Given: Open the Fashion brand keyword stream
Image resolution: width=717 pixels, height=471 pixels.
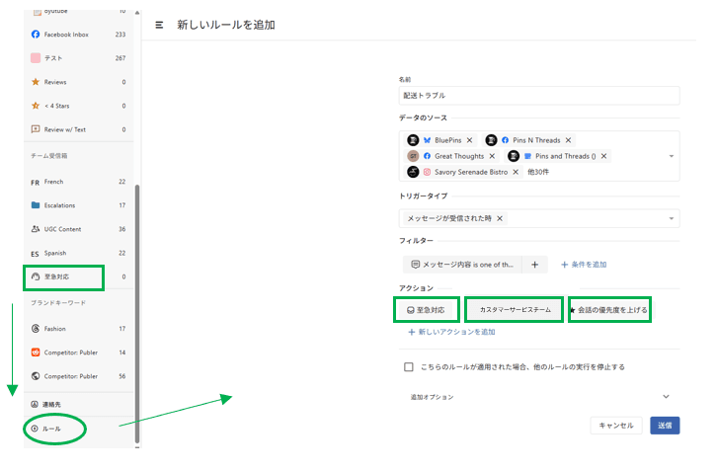Looking at the screenshot, I should tap(55, 328).
